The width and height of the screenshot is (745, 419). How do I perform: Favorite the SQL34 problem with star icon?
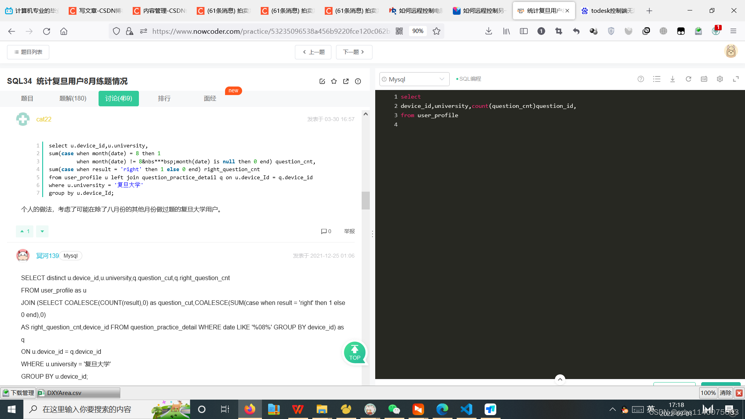[x=334, y=81]
